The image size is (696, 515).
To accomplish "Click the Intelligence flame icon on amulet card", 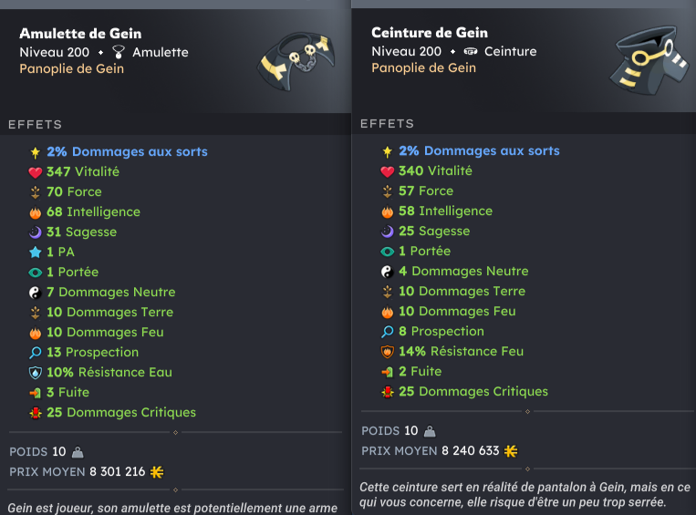I will pos(36,211).
